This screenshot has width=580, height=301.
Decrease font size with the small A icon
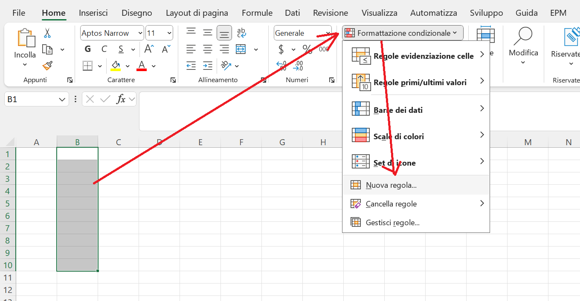(x=165, y=49)
